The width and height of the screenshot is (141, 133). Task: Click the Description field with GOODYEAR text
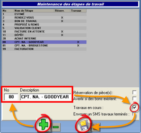coord(46,97)
